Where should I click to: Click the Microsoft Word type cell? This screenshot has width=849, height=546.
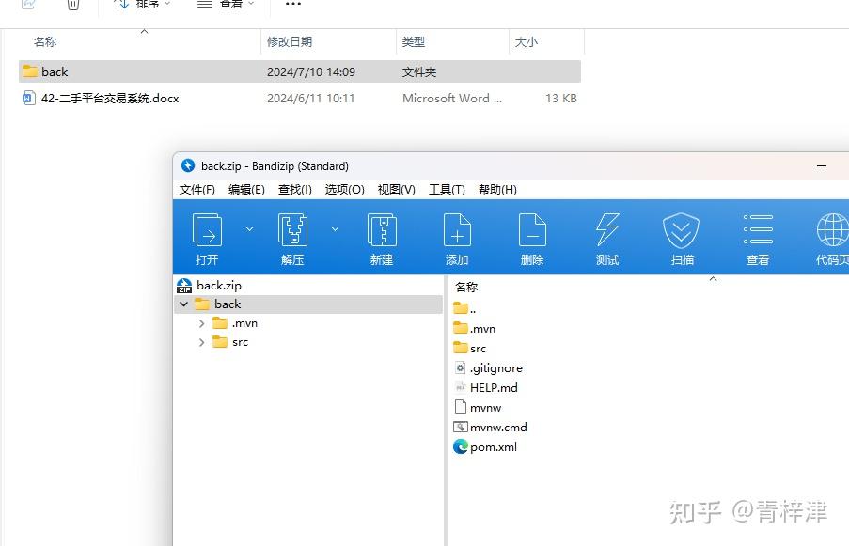(x=452, y=99)
